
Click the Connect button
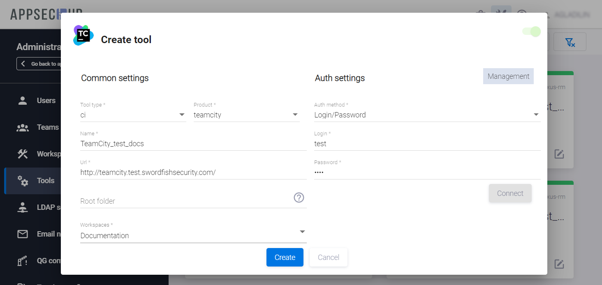(x=510, y=193)
